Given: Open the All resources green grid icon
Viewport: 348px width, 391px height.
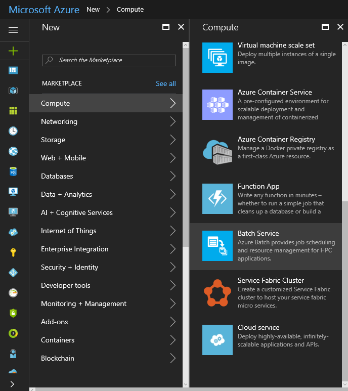Looking at the screenshot, I should pos(13,111).
